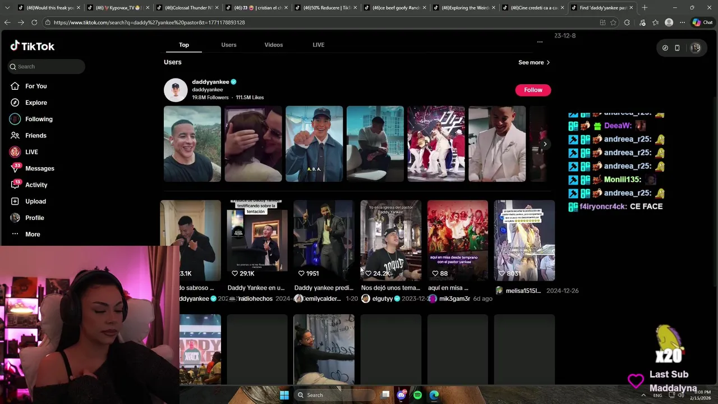The height and width of the screenshot is (404, 718).
Task: Click the melisa1515l author link
Action: pyautogui.click(x=523, y=291)
